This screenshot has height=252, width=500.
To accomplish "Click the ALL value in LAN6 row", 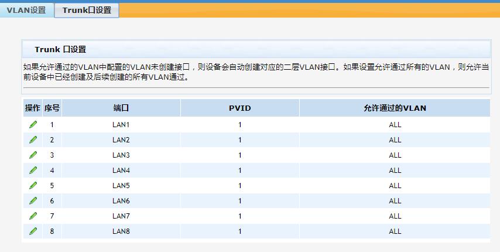I will pyautogui.click(x=395, y=201).
